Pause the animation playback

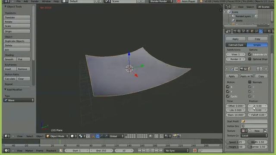[x=150, y=151]
